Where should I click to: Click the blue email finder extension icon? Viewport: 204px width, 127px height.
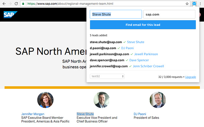point(194,4)
